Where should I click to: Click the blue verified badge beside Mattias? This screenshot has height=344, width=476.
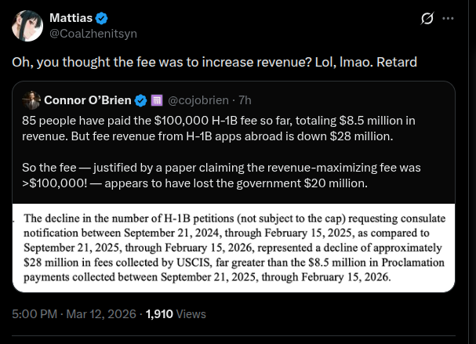point(101,19)
